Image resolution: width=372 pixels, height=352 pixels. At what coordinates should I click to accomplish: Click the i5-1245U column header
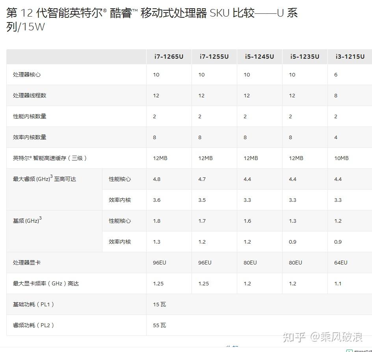click(x=259, y=56)
